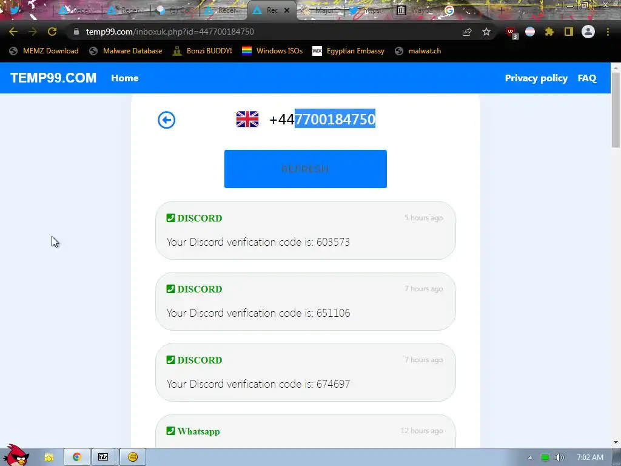Click the message with code 674697
The width and height of the screenshot is (621, 466).
306,372
